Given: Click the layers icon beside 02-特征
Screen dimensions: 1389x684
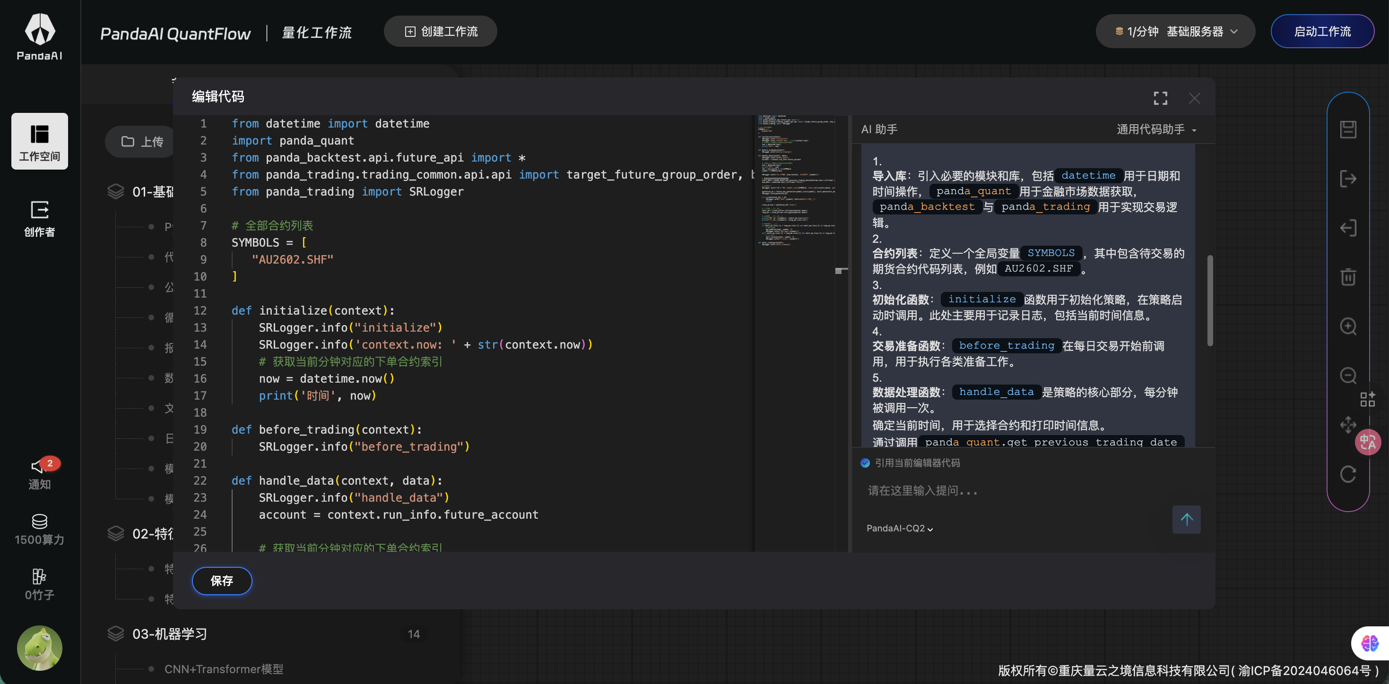Looking at the screenshot, I should click(x=115, y=533).
